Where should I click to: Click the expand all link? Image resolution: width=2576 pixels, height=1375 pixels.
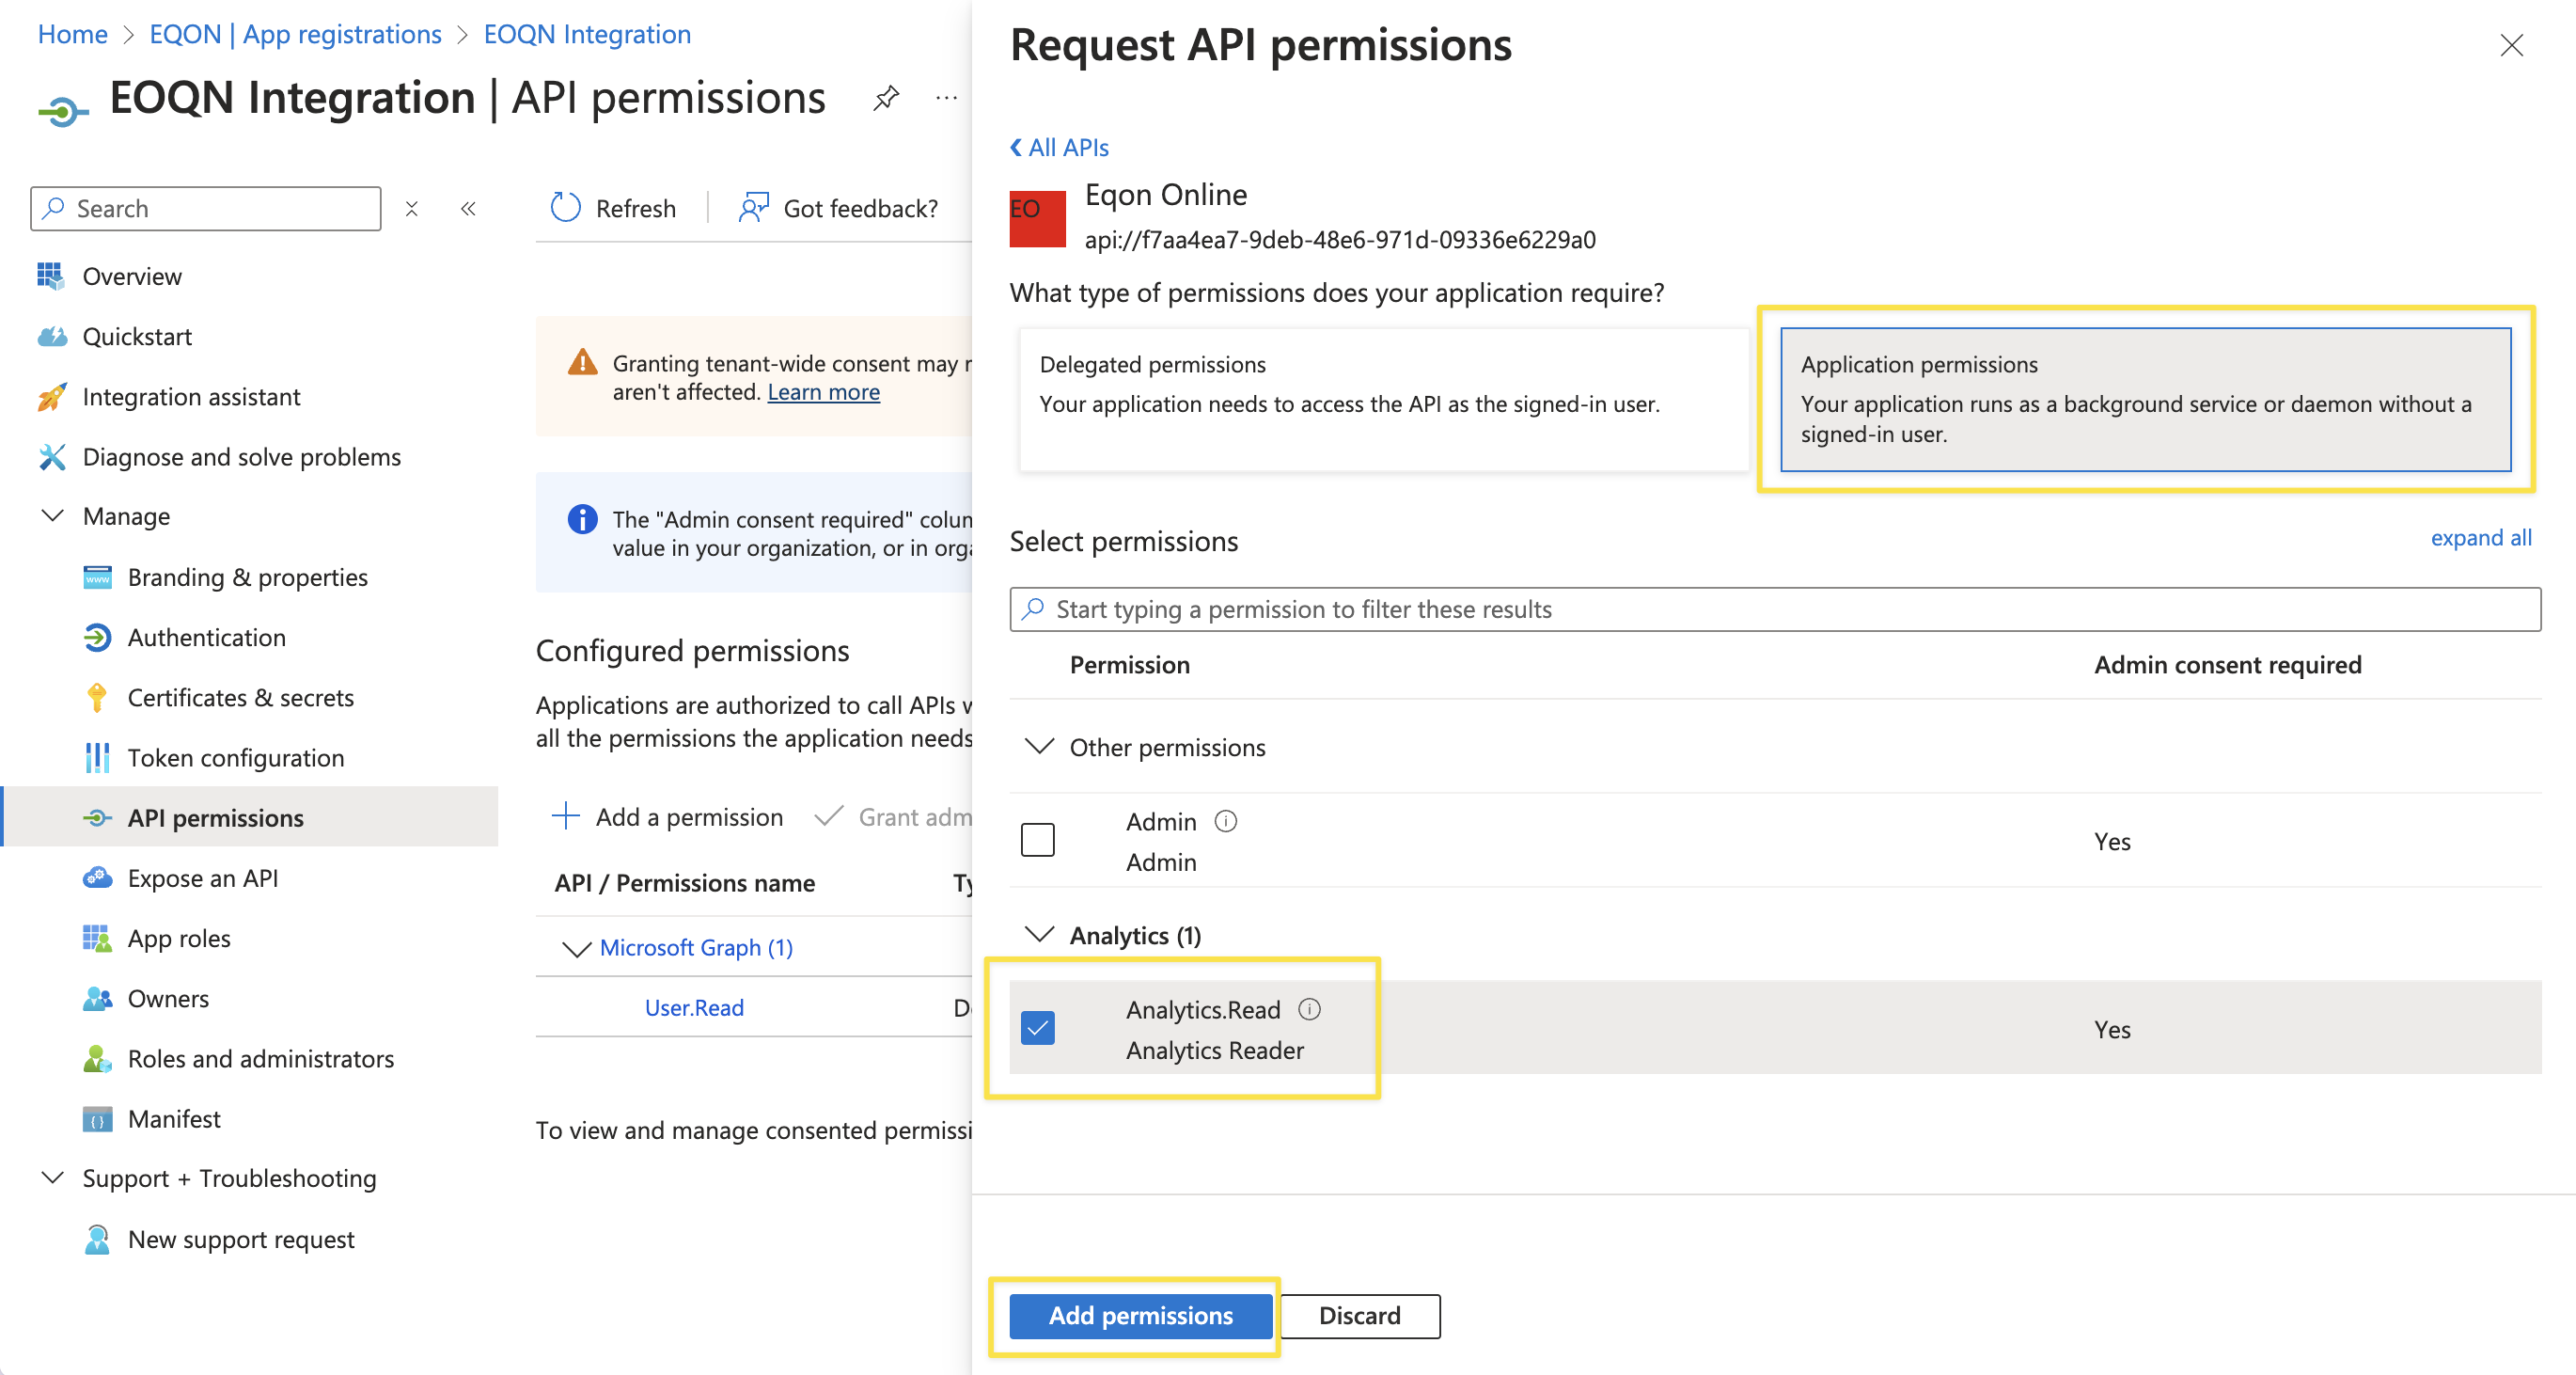pos(2480,537)
